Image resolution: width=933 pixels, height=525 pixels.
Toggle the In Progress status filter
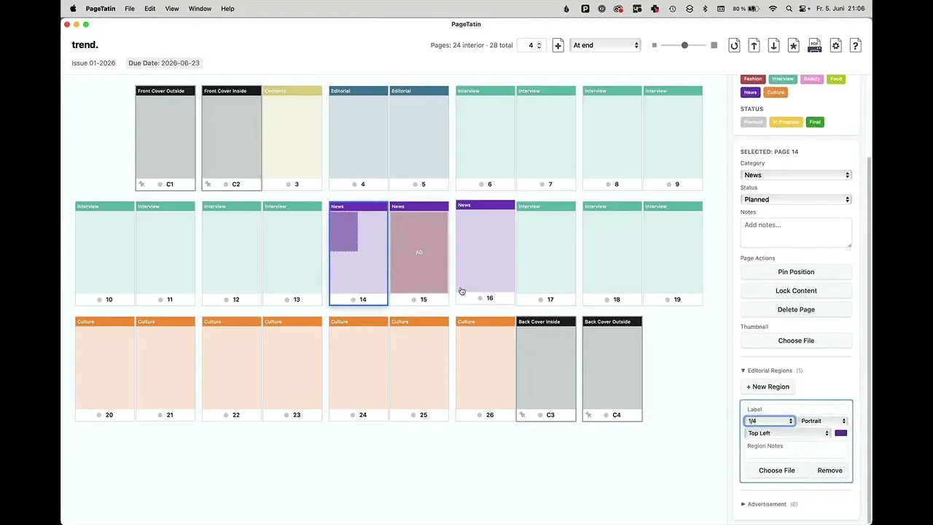tap(786, 122)
